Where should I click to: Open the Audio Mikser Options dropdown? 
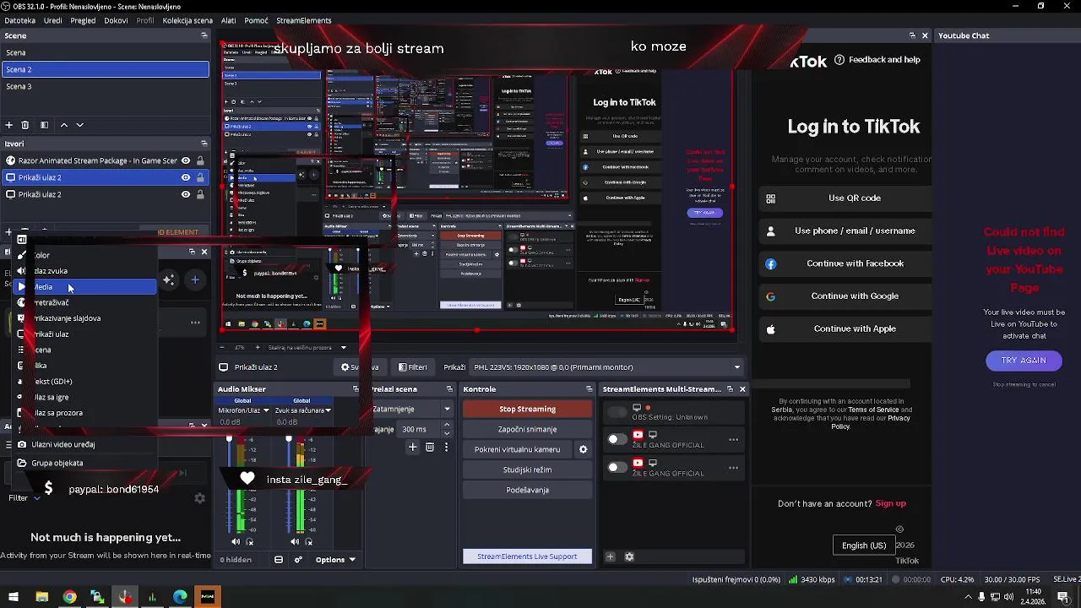point(335,559)
